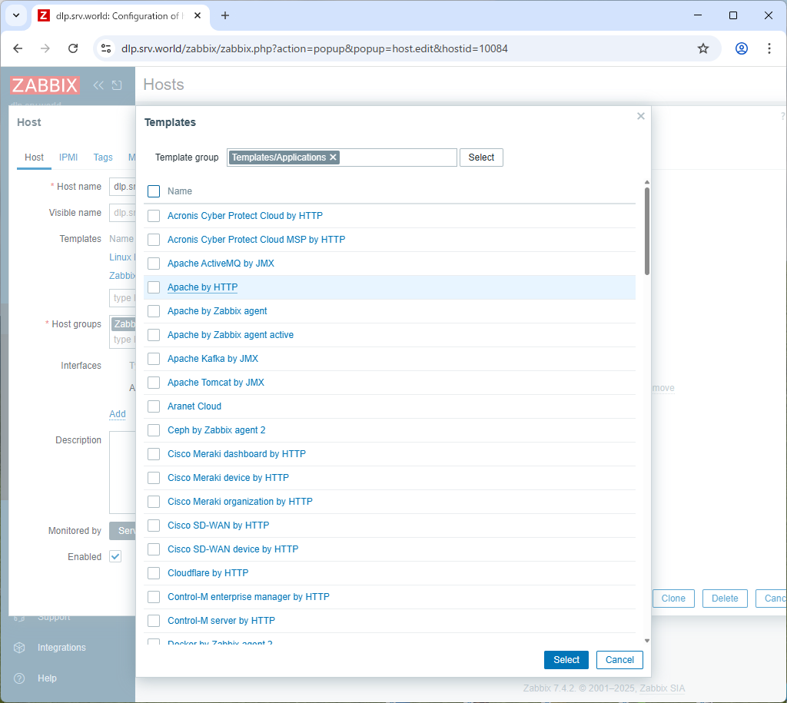The width and height of the screenshot is (787, 703).
Task: Click the browser back arrow
Action: tap(18, 48)
